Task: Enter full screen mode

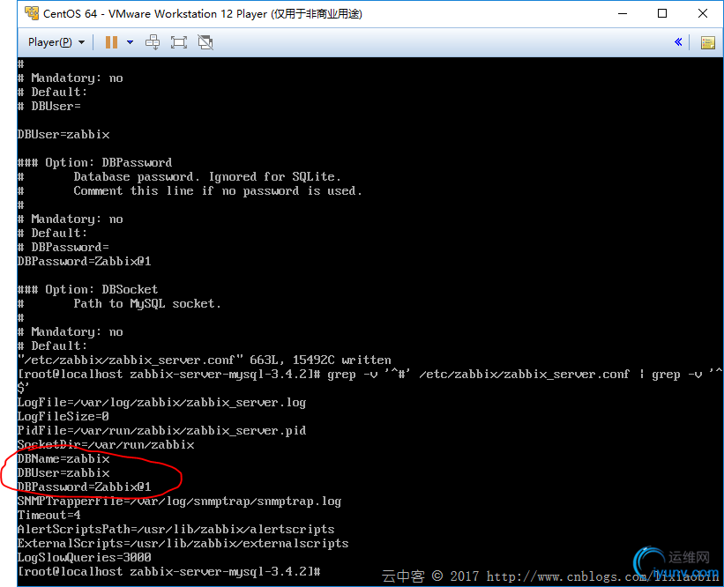Action: [x=179, y=42]
